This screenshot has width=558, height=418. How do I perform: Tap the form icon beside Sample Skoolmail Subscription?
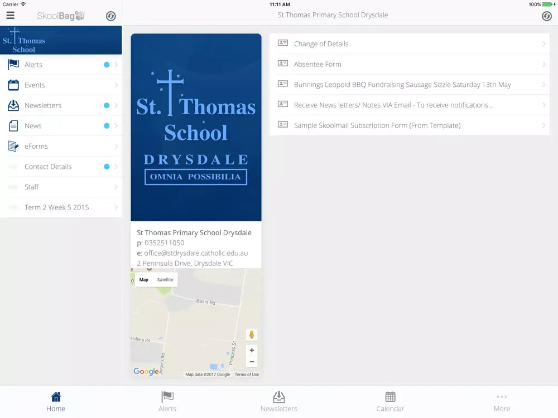click(x=282, y=124)
